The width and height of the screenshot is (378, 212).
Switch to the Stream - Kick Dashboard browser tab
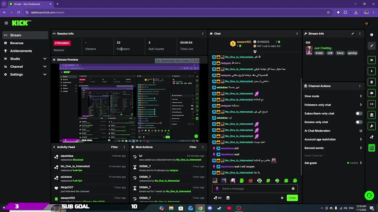(30, 4)
